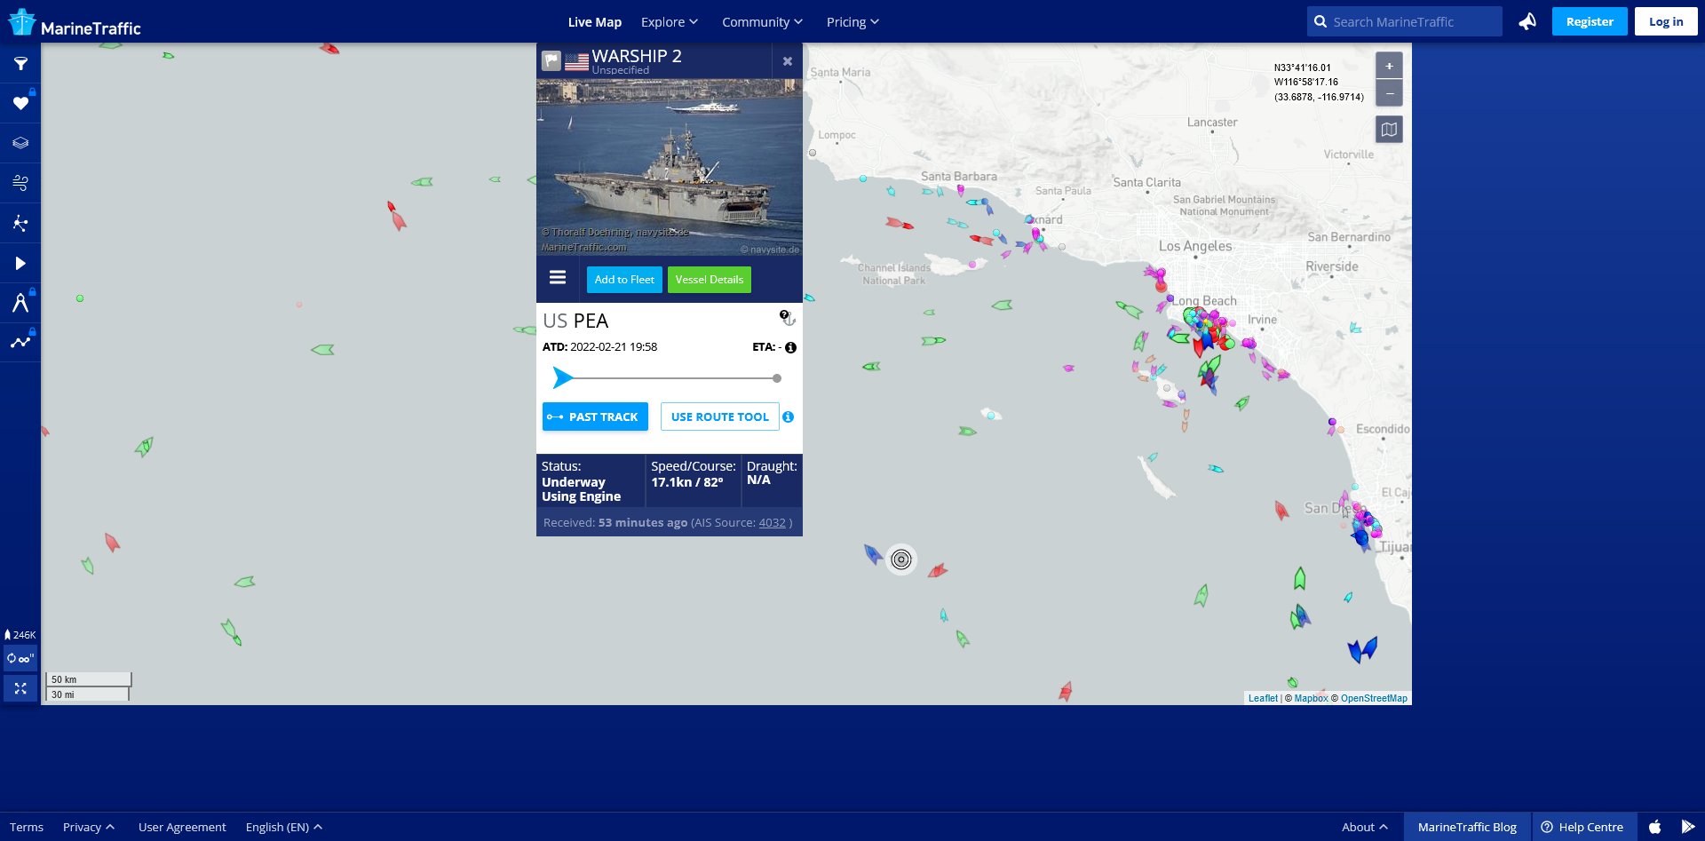The width and height of the screenshot is (1705, 841).
Task: Expand the English (EN) language selector
Action: click(x=284, y=827)
